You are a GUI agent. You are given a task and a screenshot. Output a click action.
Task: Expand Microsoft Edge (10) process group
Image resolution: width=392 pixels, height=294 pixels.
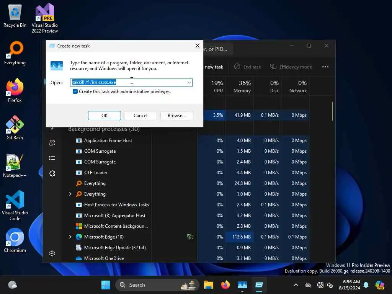click(x=70, y=237)
